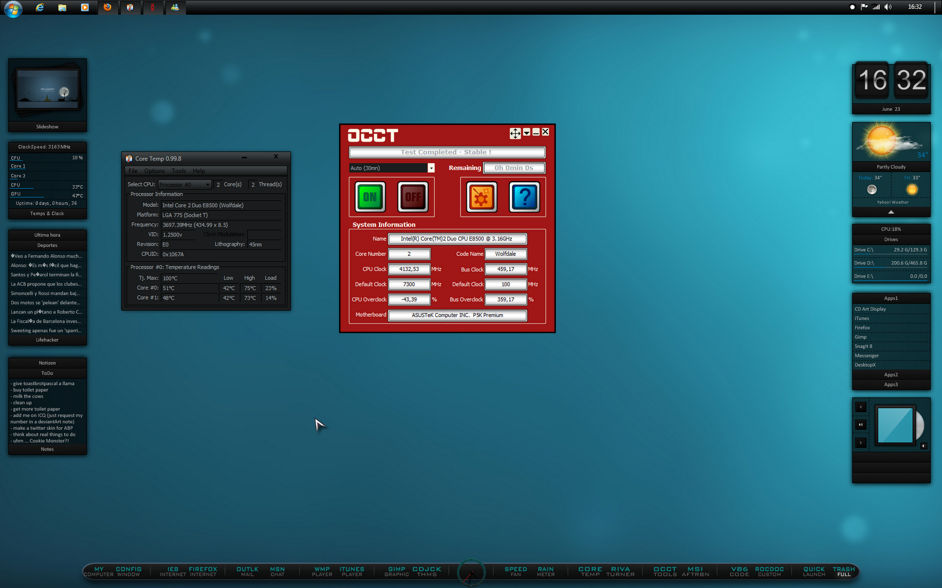Switch to the OCCT taskbar button

[152, 7]
